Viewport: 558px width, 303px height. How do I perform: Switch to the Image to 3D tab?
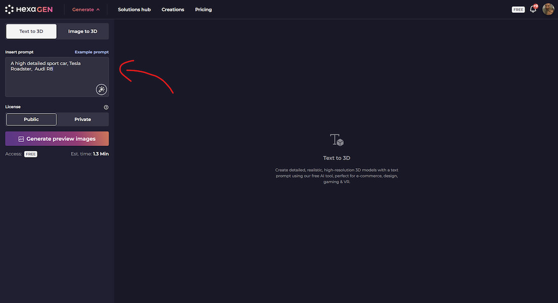pyautogui.click(x=83, y=31)
